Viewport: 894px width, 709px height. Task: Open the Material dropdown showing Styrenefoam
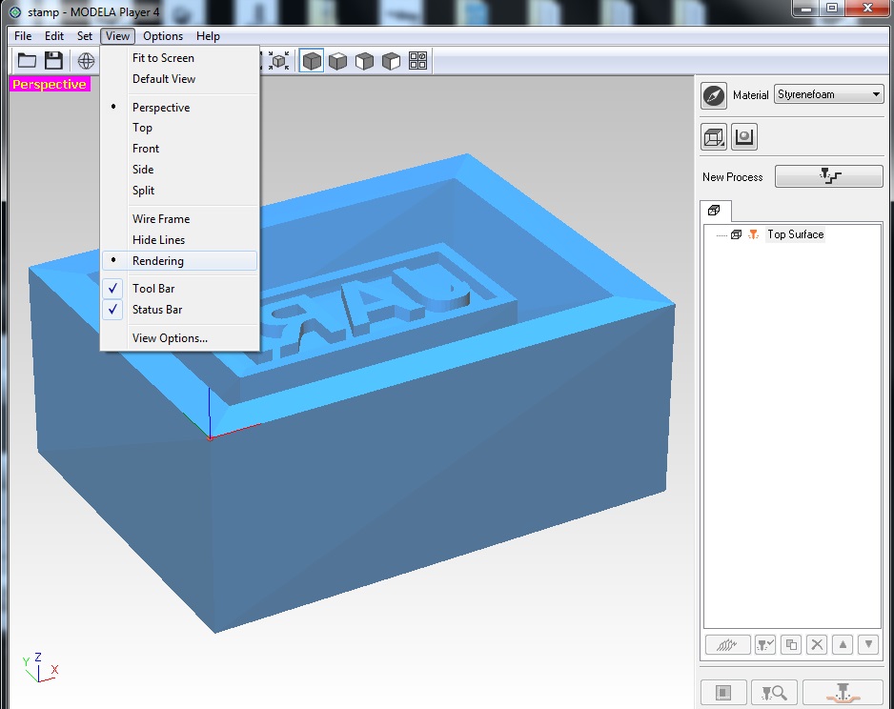tap(828, 94)
